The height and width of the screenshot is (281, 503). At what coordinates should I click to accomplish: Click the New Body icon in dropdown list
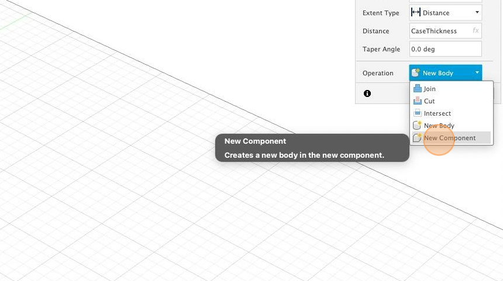(417, 125)
